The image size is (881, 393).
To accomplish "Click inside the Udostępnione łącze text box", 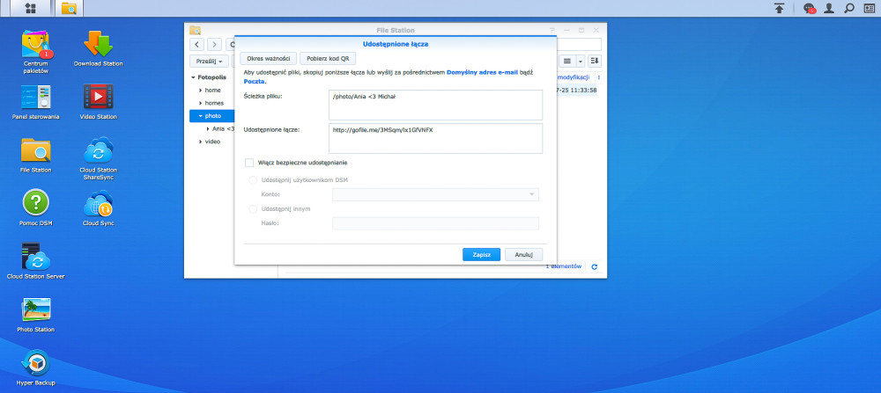I will [x=435, y=139].
